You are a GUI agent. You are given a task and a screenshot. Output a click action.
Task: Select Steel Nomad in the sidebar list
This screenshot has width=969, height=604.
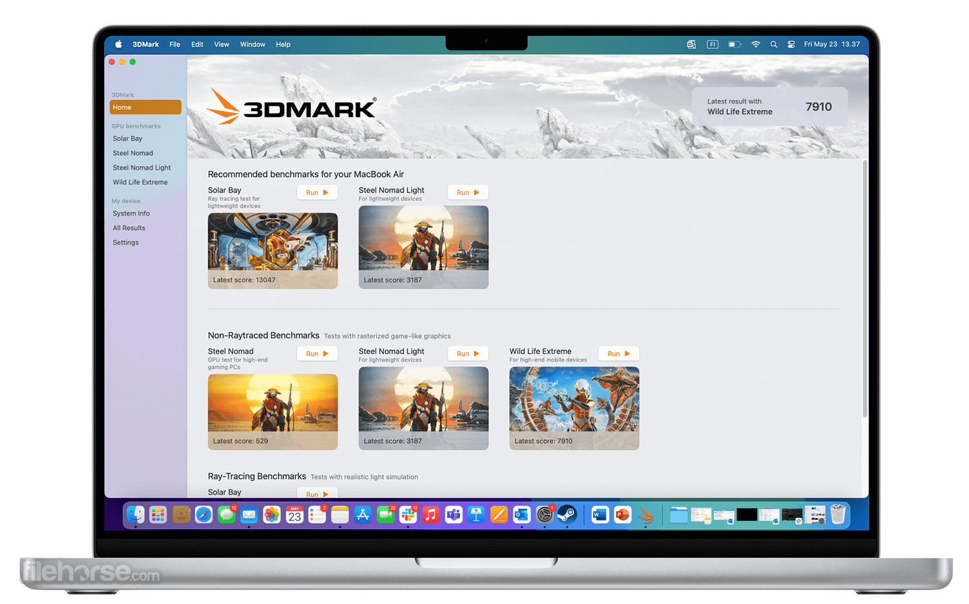point(133,153)
